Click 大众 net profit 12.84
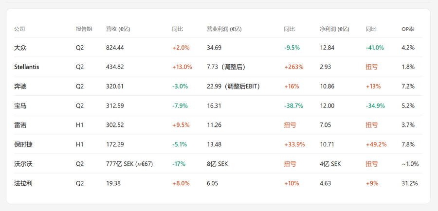 click(x=327, y=48)
